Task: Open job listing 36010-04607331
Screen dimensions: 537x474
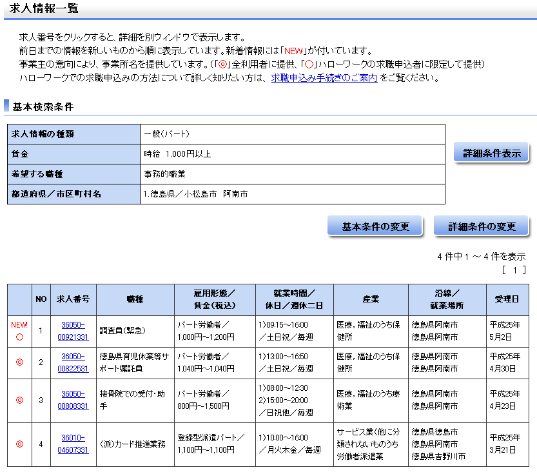Action: pyautogui.click(x=73, y=443)
